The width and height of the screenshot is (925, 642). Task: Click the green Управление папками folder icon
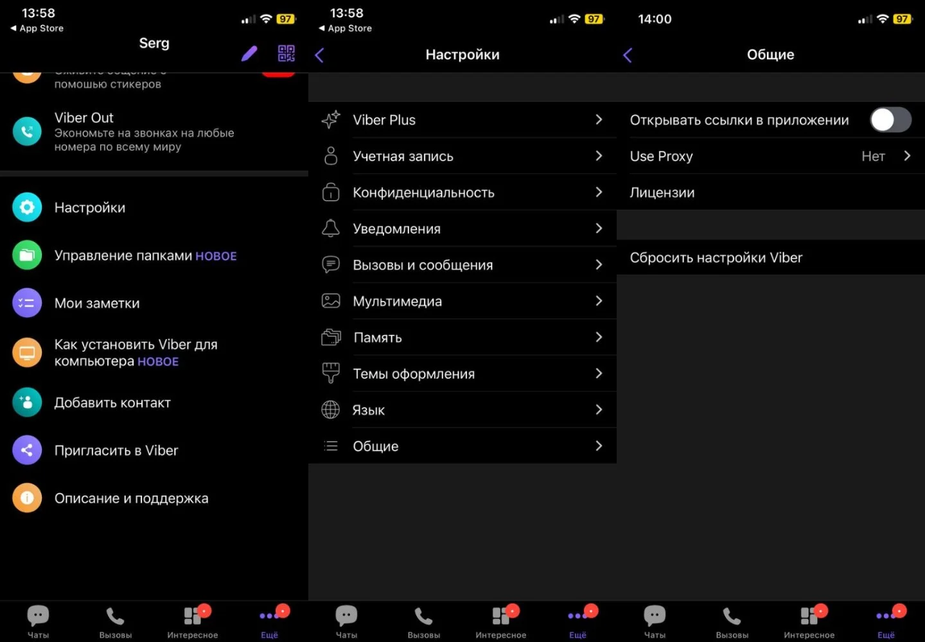click(x=27, y=256)
